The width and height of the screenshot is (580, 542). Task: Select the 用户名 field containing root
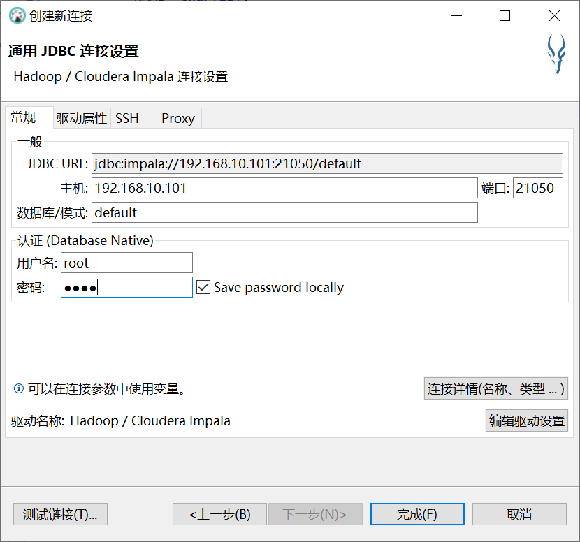[x=126, y=263]
